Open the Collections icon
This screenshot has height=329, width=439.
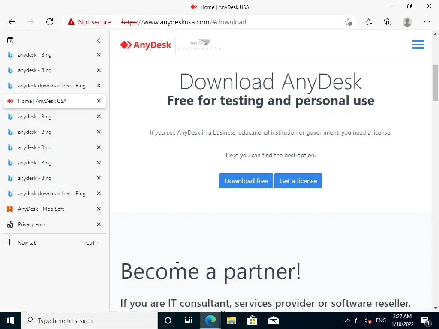tap(388, 22)
